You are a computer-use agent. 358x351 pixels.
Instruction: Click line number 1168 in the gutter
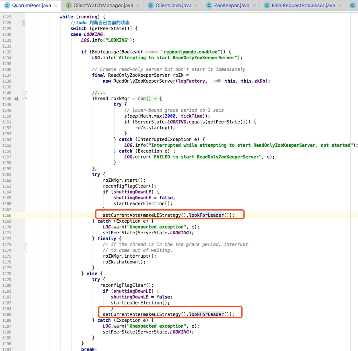(7, 215)
